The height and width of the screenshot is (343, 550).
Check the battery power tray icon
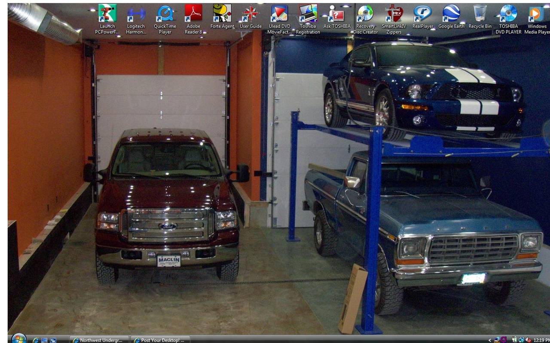[514, 340]
